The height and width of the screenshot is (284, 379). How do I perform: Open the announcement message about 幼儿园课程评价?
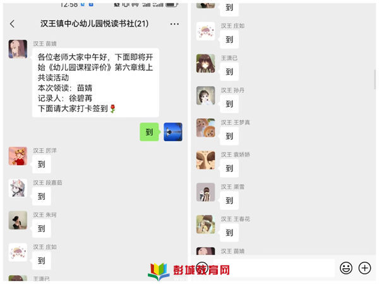point(96,83)
